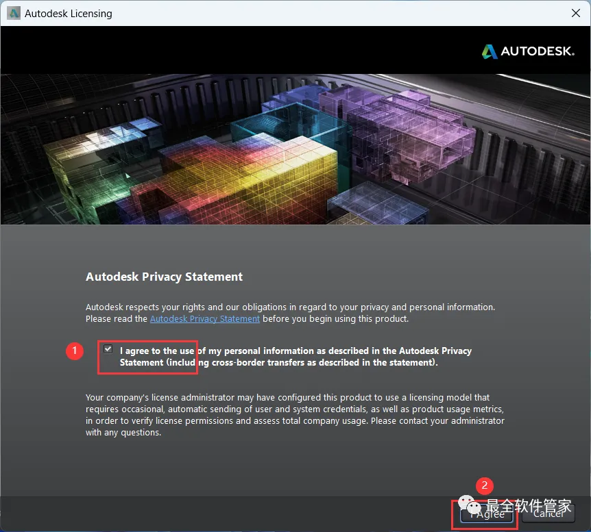Click the Autodesk logo in the header
Image resolution: width=591 pixels, height=532 pixels.
528,51
